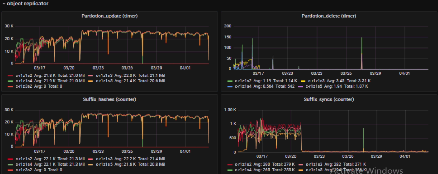Viewport: 438px width, 174px height.
Task: Click the 'Total: 20.8 Mil' value in Suffix_hashes legend
Action: pyautogui.click(x=152, y=164)
